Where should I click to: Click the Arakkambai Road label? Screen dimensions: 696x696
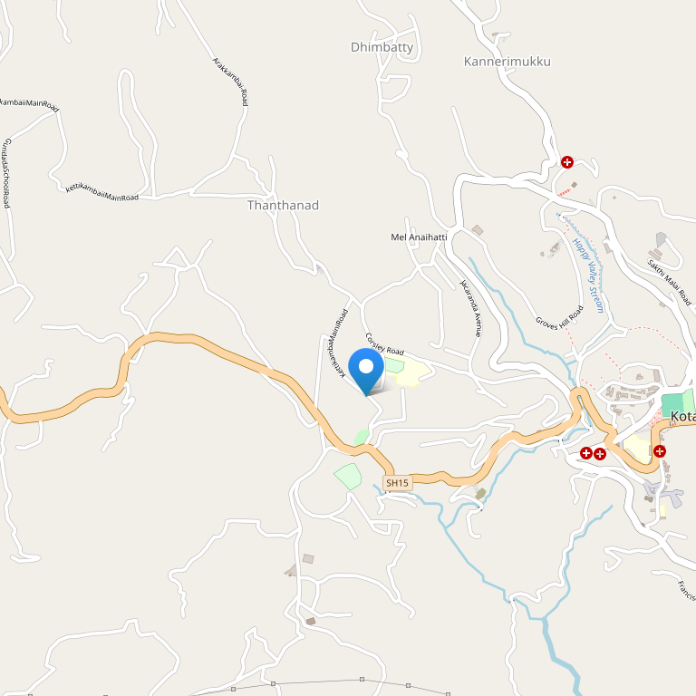[230, 82]
